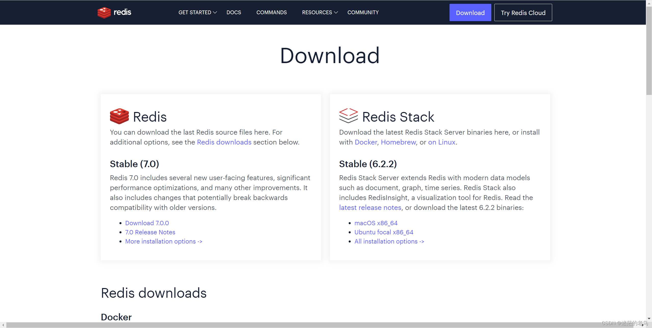The image size is (652, 328).
Task: Click the vertical scrollbar thumb
Action: 649,51
